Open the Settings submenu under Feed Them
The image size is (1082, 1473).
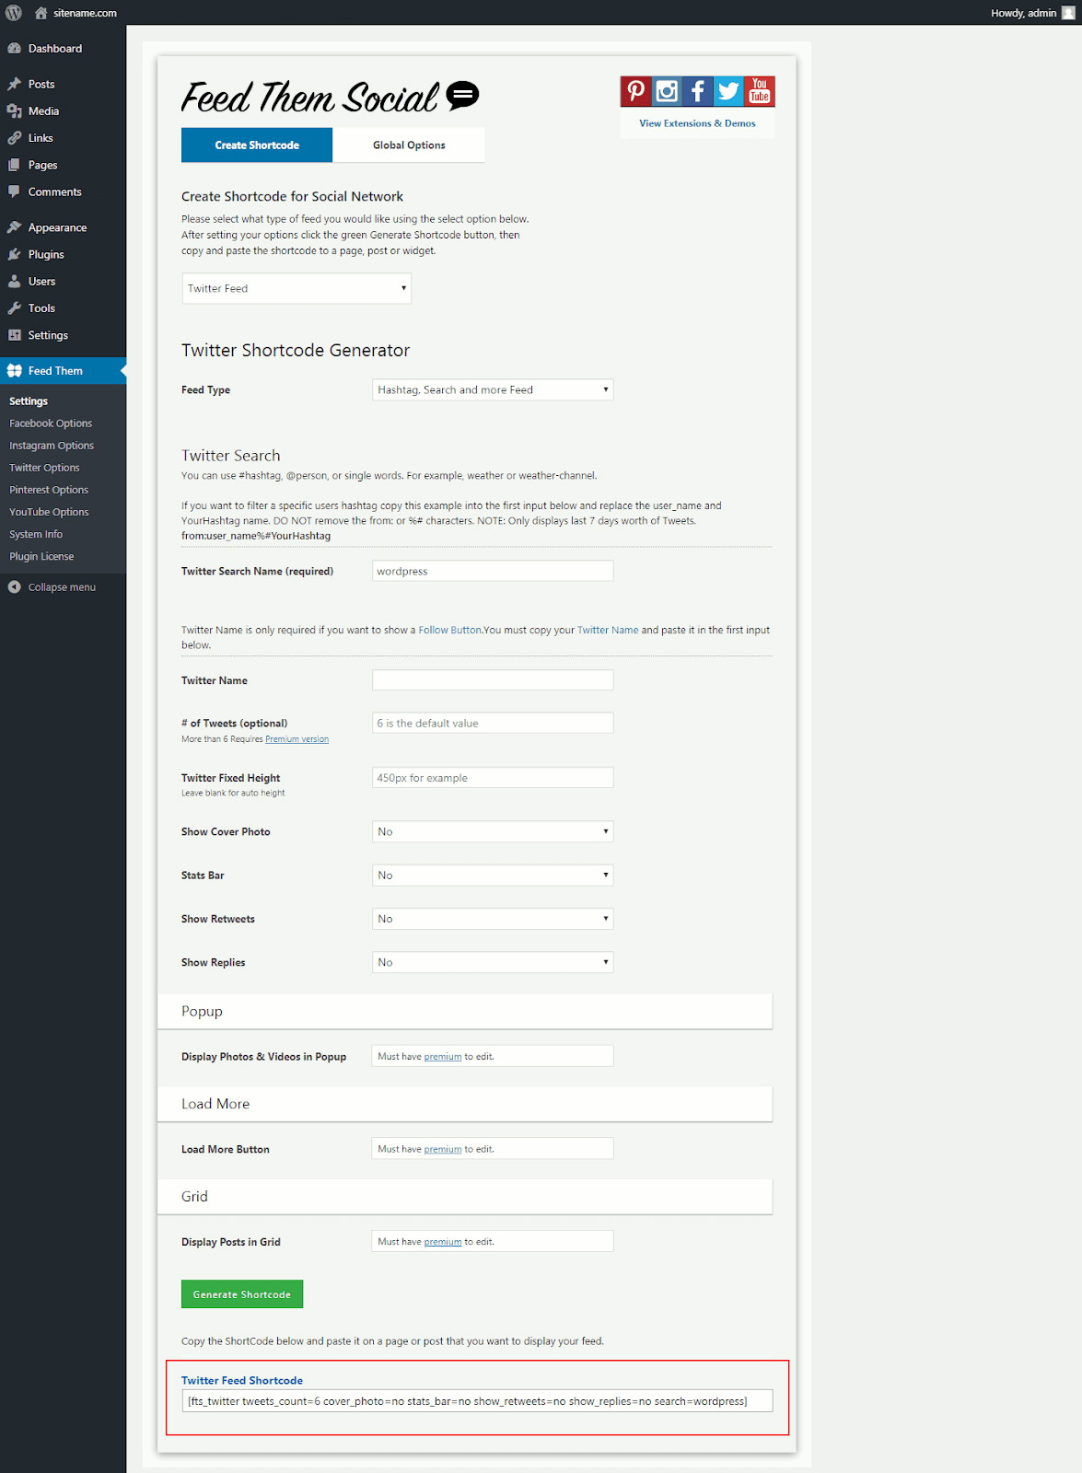coord(29,401)
